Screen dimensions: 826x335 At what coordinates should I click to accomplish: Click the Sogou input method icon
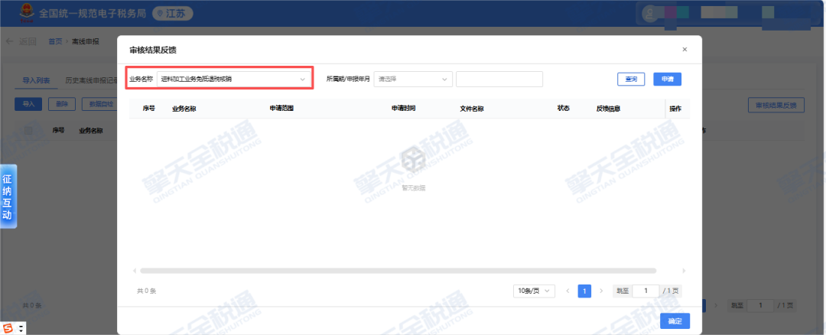point(8,328)
